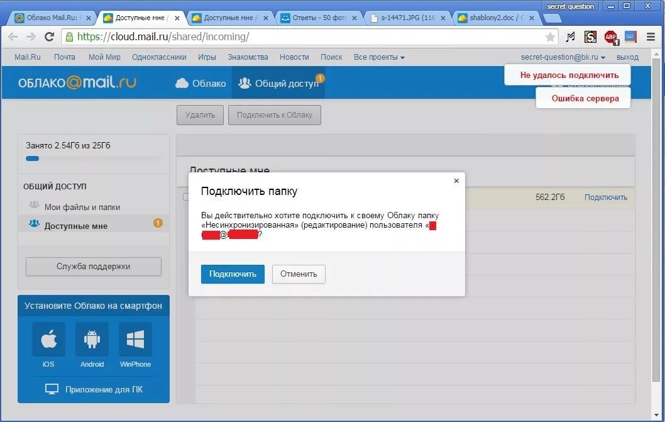Click the browser forward arrow

31,37
